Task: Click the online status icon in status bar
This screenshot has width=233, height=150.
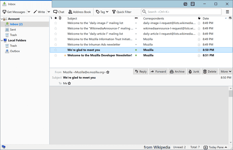Action: 4,147
